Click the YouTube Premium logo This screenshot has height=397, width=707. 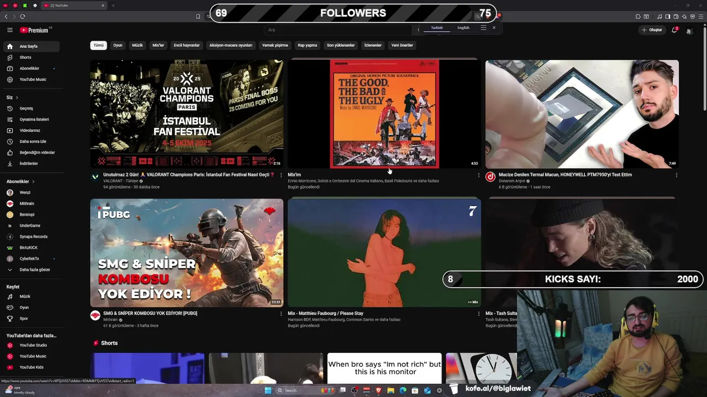coord(35,30)
